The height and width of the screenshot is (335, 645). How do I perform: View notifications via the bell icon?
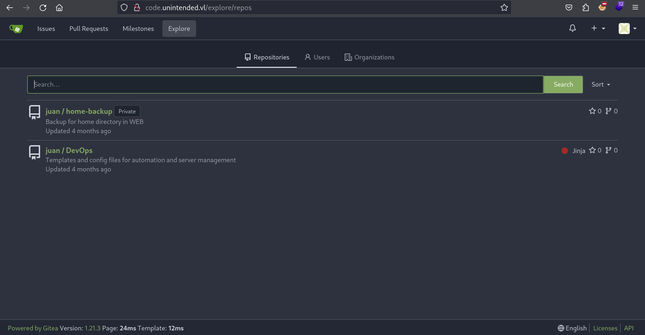[x=573, y=29]
